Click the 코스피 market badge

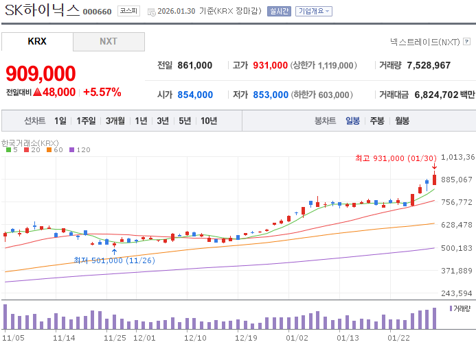[128, 11]
